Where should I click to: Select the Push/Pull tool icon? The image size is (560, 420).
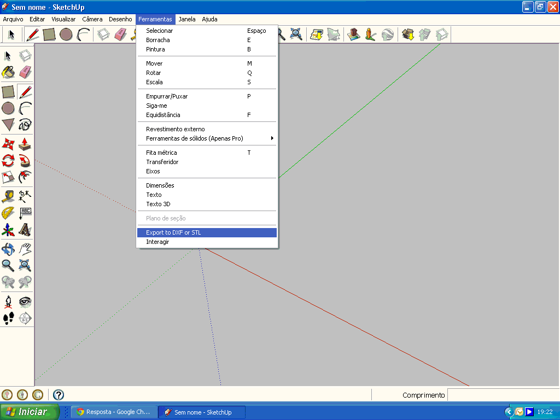point(25,144)
